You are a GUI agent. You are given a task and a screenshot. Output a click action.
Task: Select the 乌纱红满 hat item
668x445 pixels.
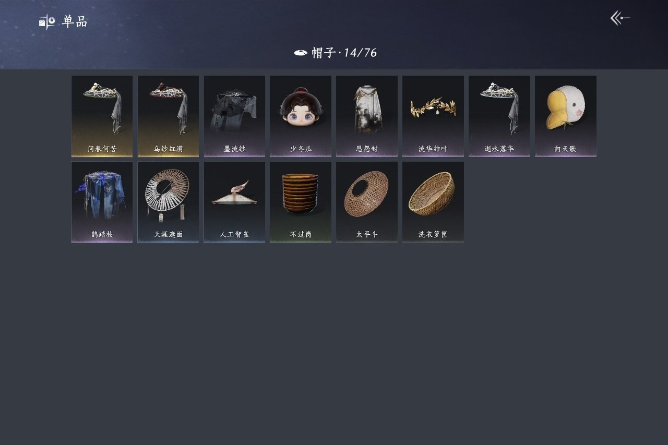pyautogui.click(x=168, y=116)
